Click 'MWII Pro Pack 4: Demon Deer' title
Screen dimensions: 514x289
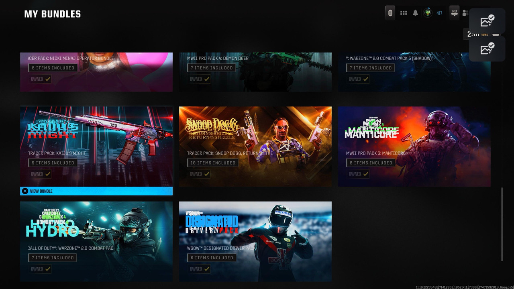(218, 58)
